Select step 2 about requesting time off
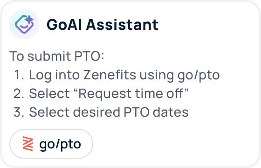The height and width of the screenshot is (168, 261). point(101,93)
